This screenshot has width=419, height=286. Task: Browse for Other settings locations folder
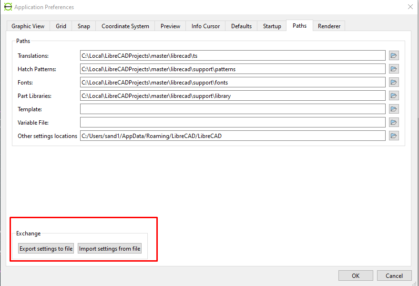click(x=393, y=136)
